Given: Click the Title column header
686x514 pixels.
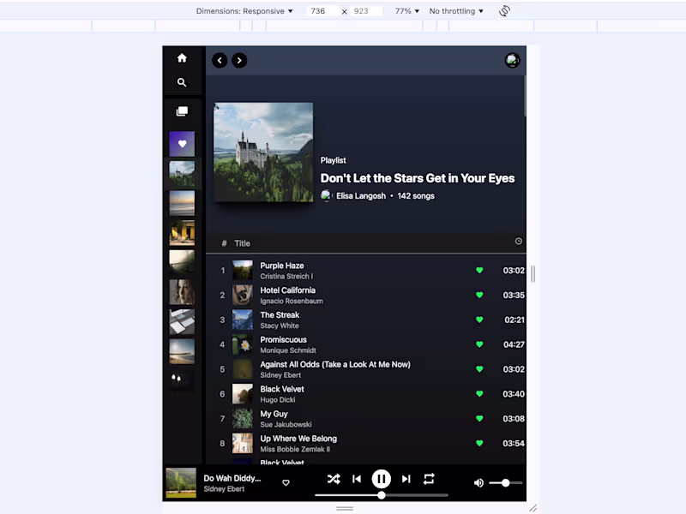Looking at the screenshot, I should coord(242,243).
